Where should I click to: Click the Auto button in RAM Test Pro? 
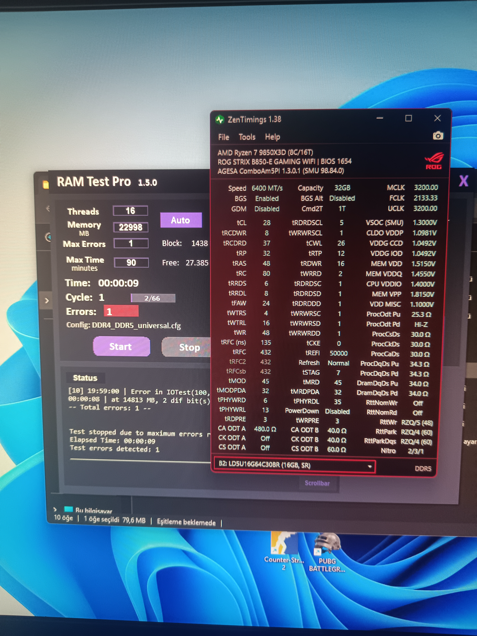[x=181, y=220]
